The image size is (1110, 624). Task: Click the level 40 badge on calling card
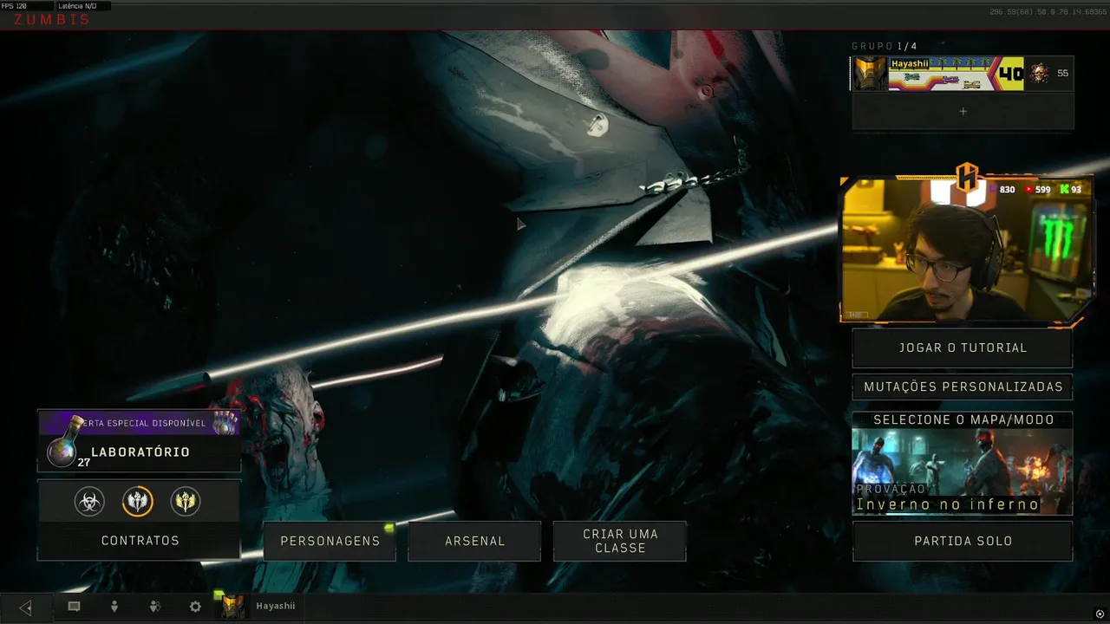click(1011, 74)
